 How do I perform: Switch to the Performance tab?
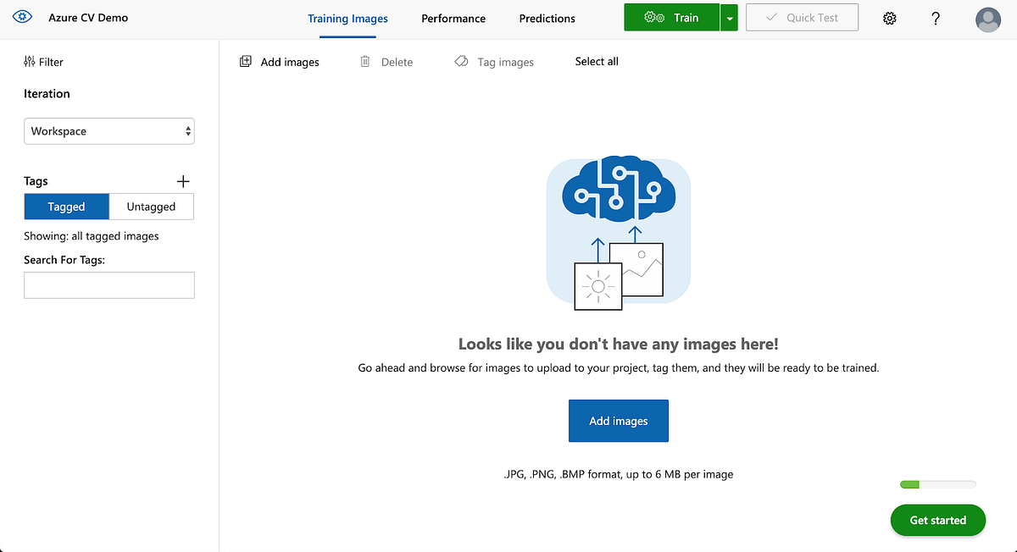(453, 18)
